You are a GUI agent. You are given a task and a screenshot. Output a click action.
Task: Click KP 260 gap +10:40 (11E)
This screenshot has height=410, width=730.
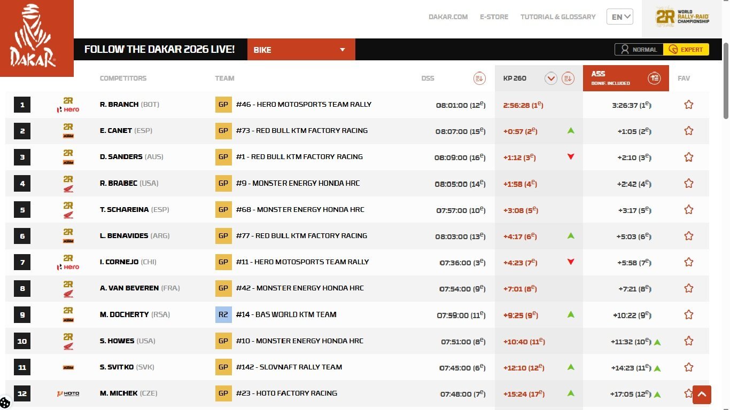point(524,342)
